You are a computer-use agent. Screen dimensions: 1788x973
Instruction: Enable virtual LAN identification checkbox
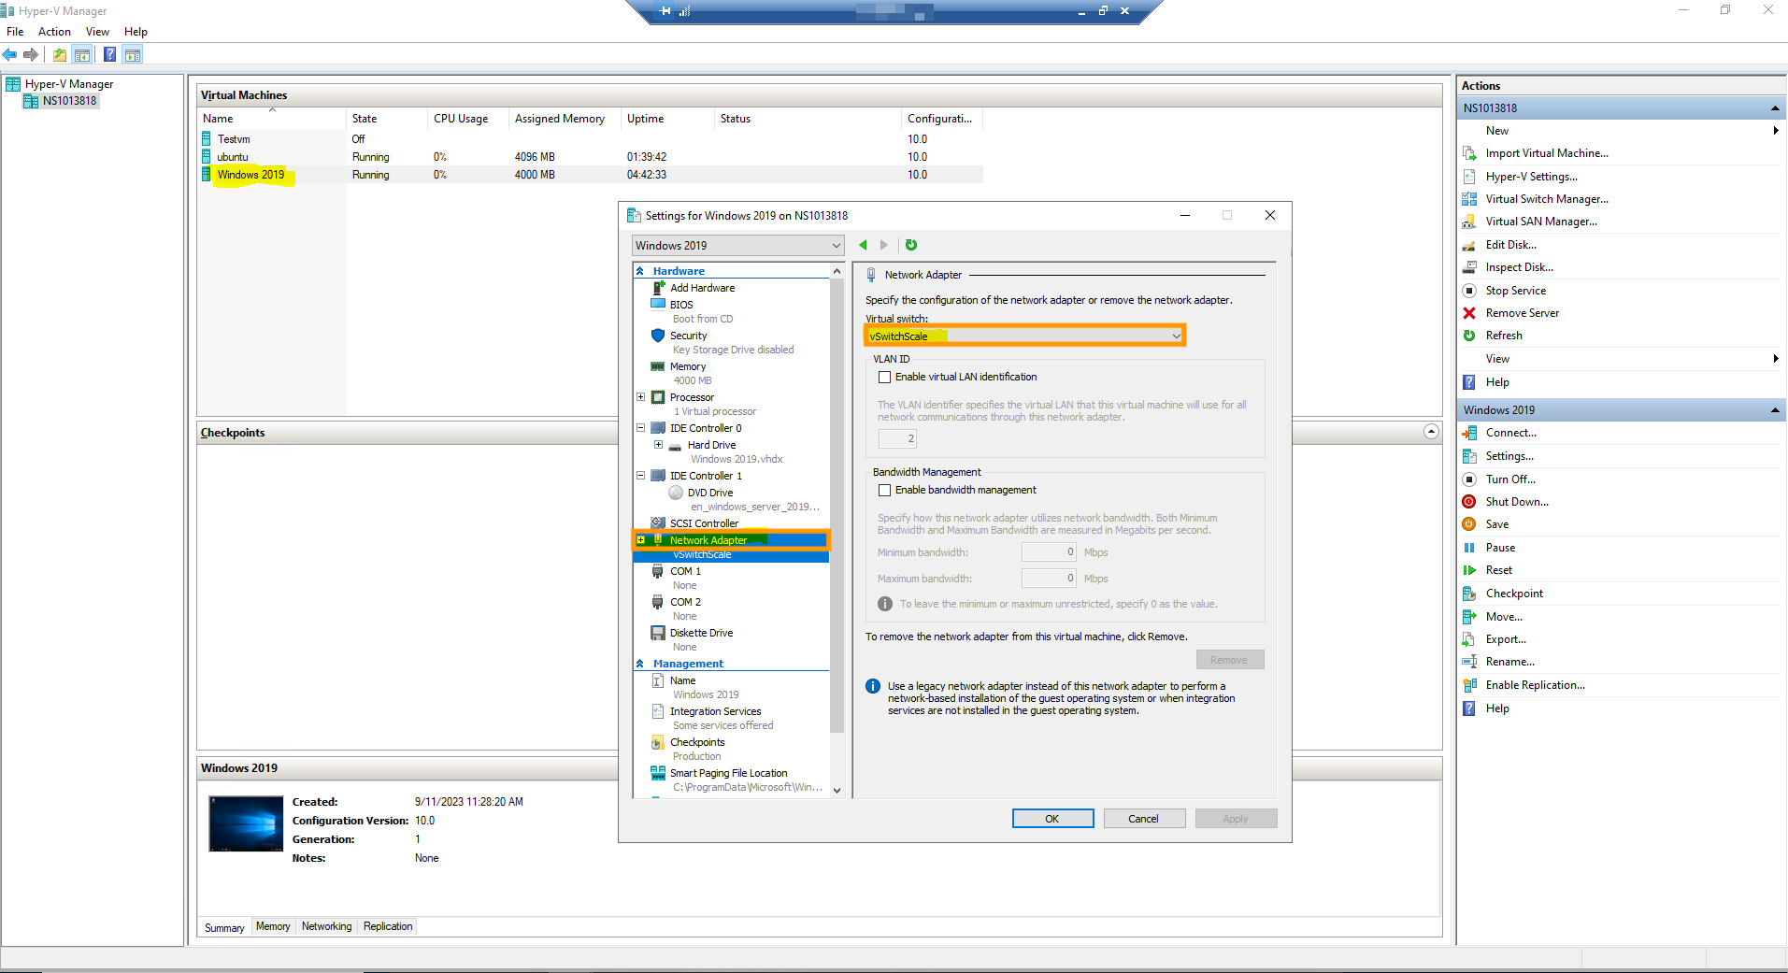(x=884, y=378)
